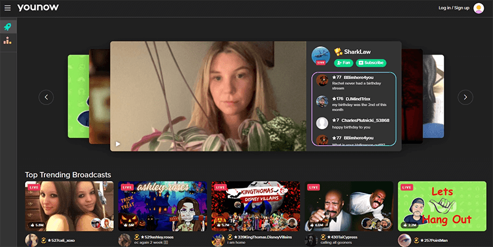Click guest avatars on TaiCypress thumbnail
The height and width of the screenshot is (247, 493).
coord(376,224)
